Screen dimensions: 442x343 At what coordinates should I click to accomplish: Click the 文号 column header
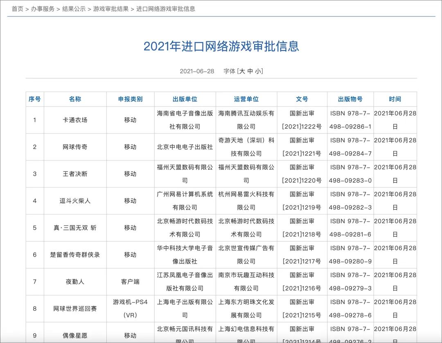click(302, 99)
